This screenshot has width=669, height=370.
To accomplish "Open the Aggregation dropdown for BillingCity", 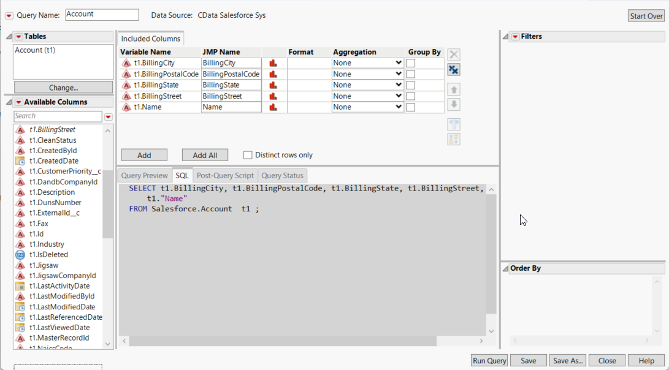I will click(367, 62).
